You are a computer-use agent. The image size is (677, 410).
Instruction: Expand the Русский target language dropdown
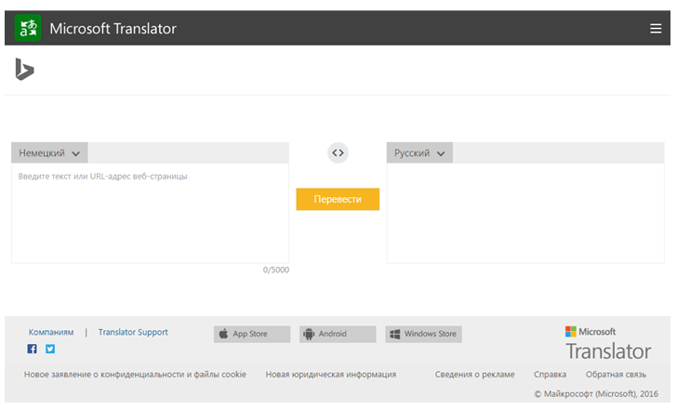(x=419, y=153)
